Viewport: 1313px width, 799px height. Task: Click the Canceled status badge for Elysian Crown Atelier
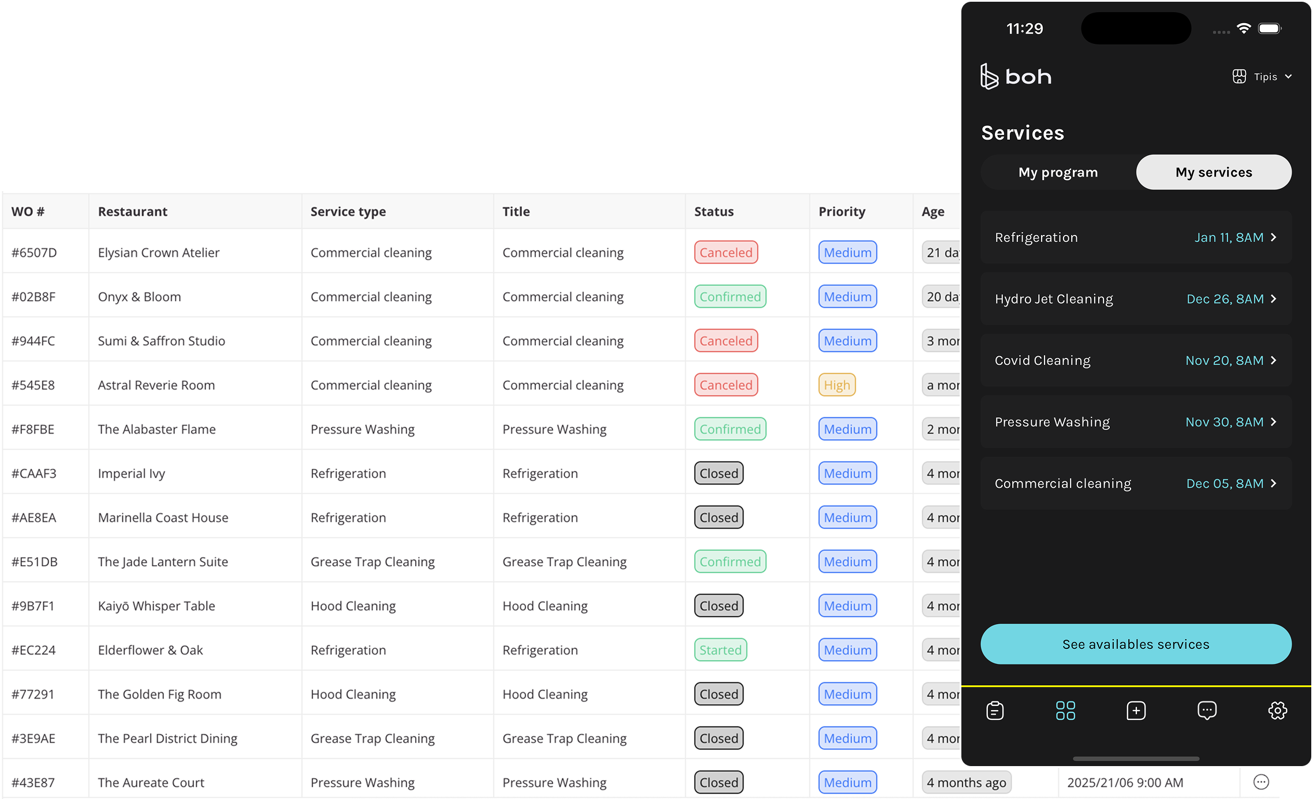pyautogui.click(x=726, y=252)
